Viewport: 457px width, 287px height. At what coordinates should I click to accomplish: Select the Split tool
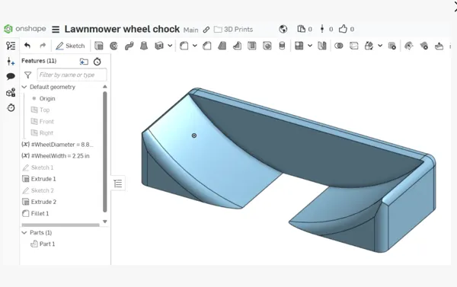point(354,46)
